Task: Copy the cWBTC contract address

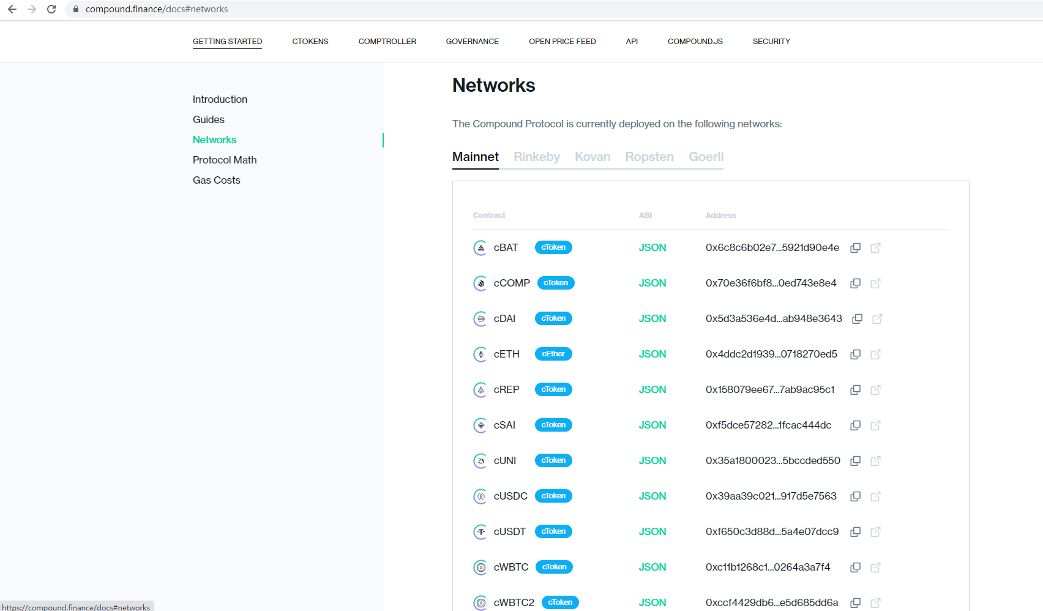Action: [856, 568]
